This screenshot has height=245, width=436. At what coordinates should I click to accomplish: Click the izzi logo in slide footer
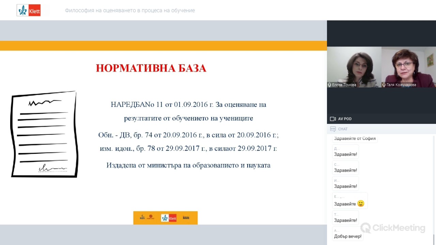pyautogui.click(x=186, y=217)
